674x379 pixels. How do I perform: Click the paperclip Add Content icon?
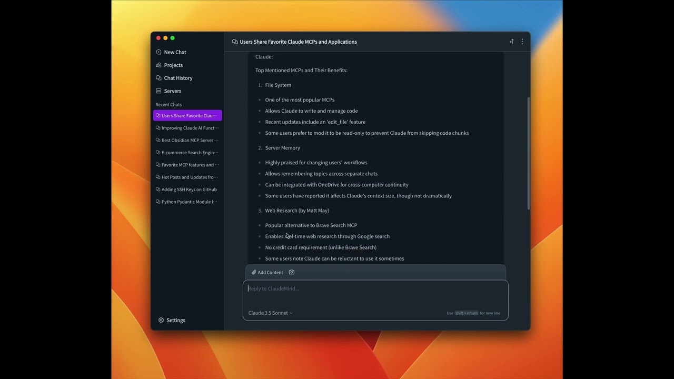[x=254, y=272]
